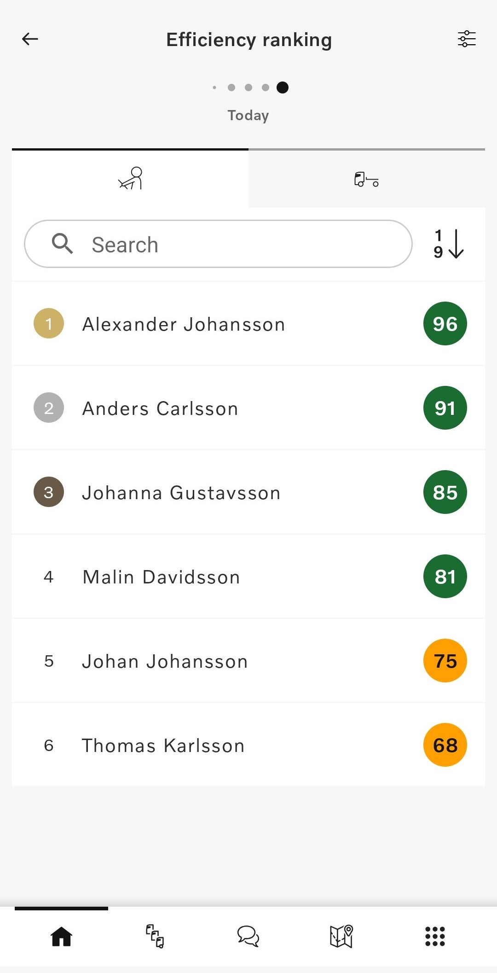Image resolution: width=497 pixels, height=973 pixels.
Task: Switch to the vehicles ranking tab
Action: click(366, 179)
